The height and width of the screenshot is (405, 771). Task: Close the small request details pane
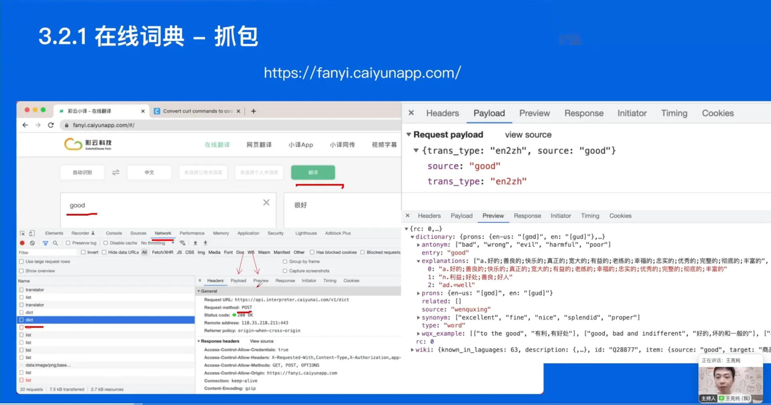pos(200,281)
